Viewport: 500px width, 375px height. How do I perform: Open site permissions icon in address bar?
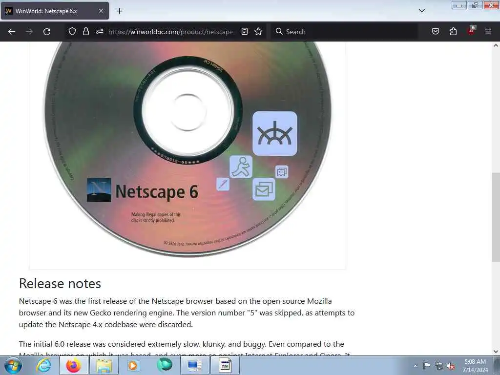(x=100, y=31)
